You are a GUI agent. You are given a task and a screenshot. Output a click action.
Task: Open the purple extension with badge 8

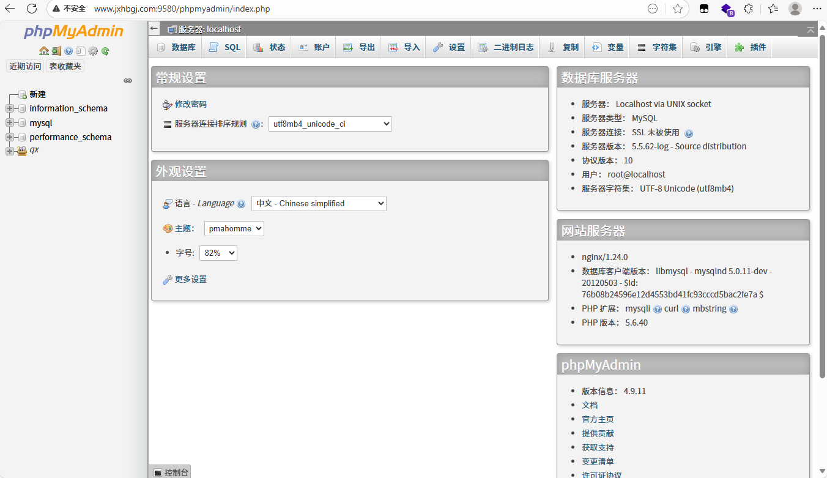(727, 9)
